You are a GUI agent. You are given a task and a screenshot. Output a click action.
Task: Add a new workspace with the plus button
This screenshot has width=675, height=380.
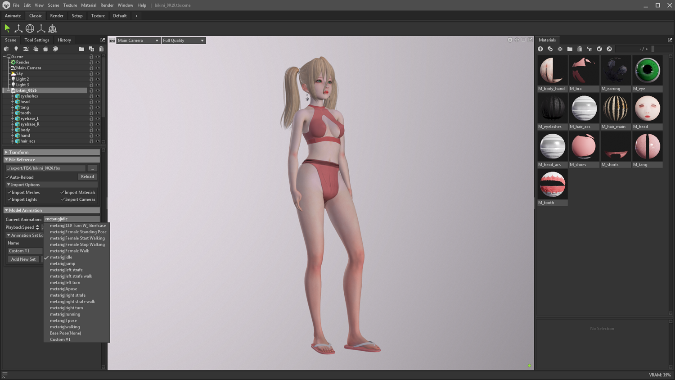coord(137,16)
